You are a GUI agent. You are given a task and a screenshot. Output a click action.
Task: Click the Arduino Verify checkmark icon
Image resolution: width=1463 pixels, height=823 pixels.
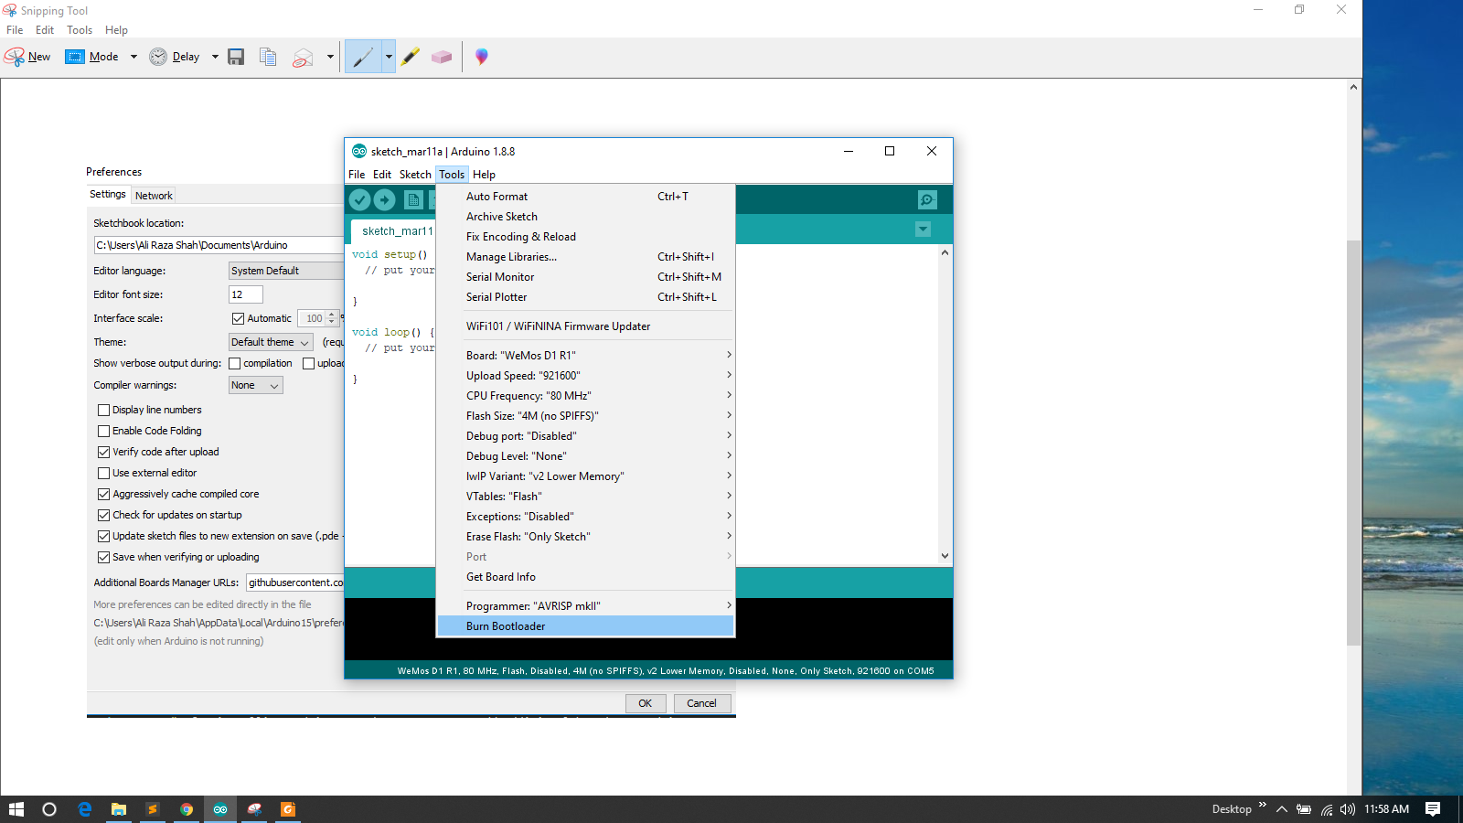(360, 199)
